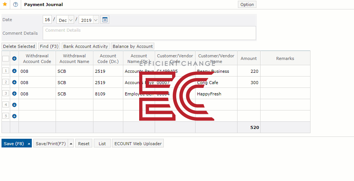The height and width of the screenshot is (181, 354).
Task: Open the help question mark icon
Action: (16, 5)
